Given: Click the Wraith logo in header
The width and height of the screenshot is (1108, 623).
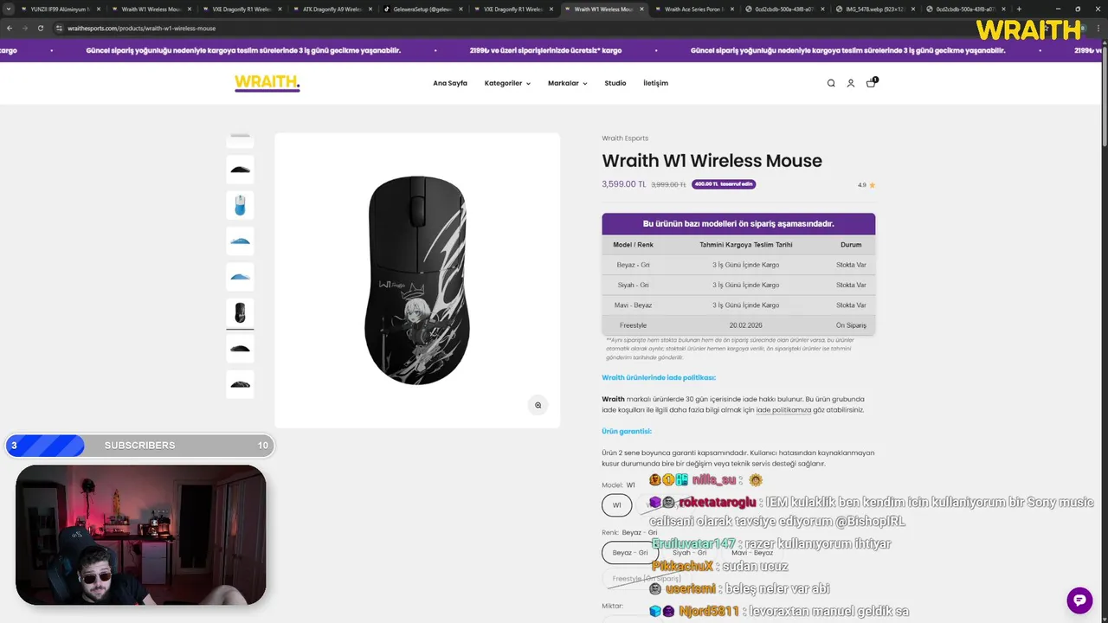Looking at the screenshot, I should [x=267, y=83].
